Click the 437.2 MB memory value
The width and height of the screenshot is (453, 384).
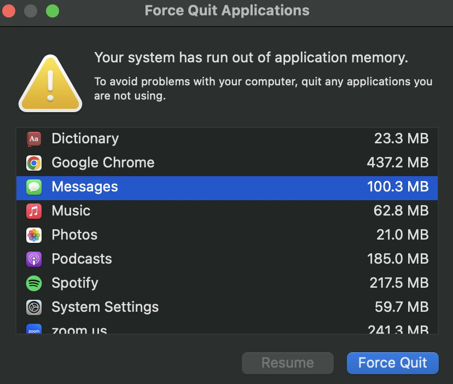point(397,163)
